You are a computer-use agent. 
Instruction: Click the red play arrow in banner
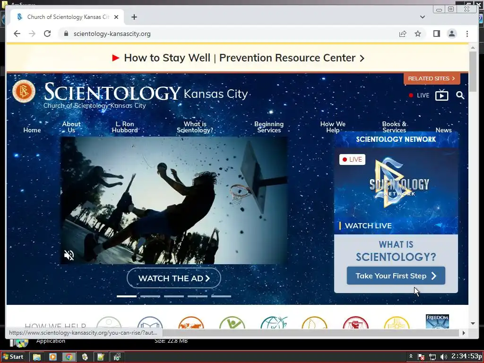(115, 58)
